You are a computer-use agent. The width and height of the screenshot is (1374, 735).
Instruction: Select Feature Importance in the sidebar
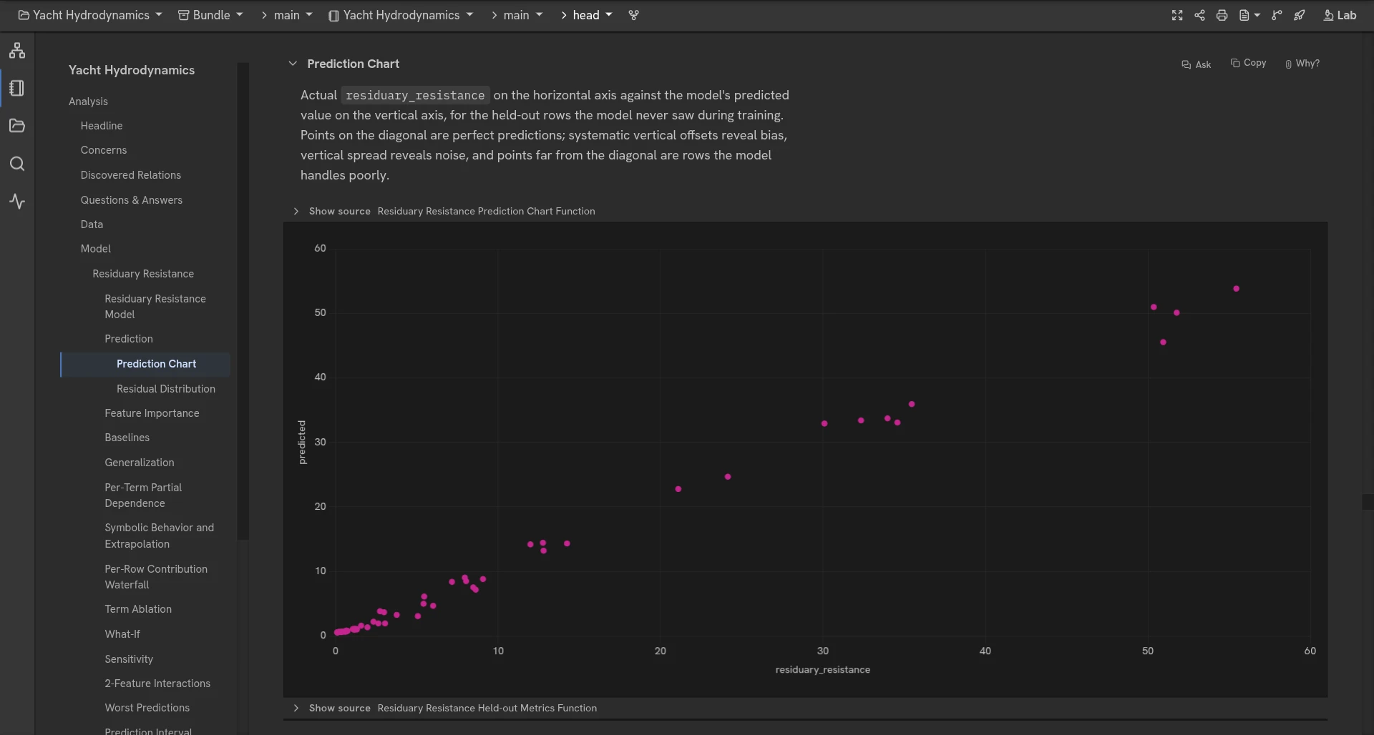(152, 413)
